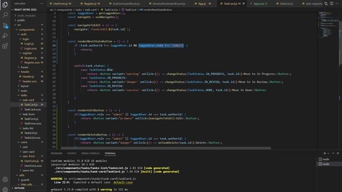Open the terminal launch profile dropdown
The height and width of the screenshot is (192, 342).
tap(328, 153)
